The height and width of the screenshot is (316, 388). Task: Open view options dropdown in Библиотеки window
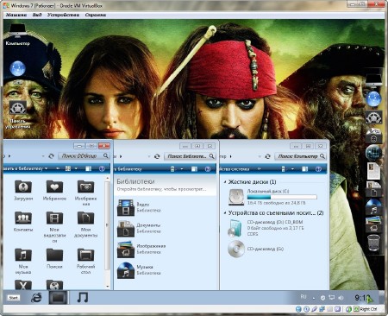coord(182,169)
